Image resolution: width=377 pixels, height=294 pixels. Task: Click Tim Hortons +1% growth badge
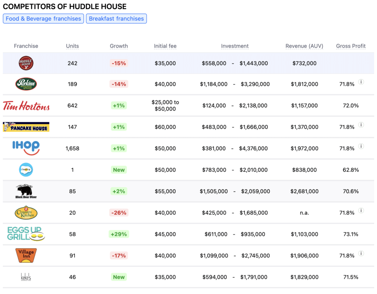(119, 106)
